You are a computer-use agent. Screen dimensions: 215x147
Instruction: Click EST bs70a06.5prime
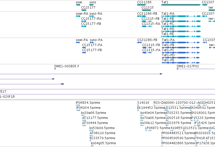142,120
